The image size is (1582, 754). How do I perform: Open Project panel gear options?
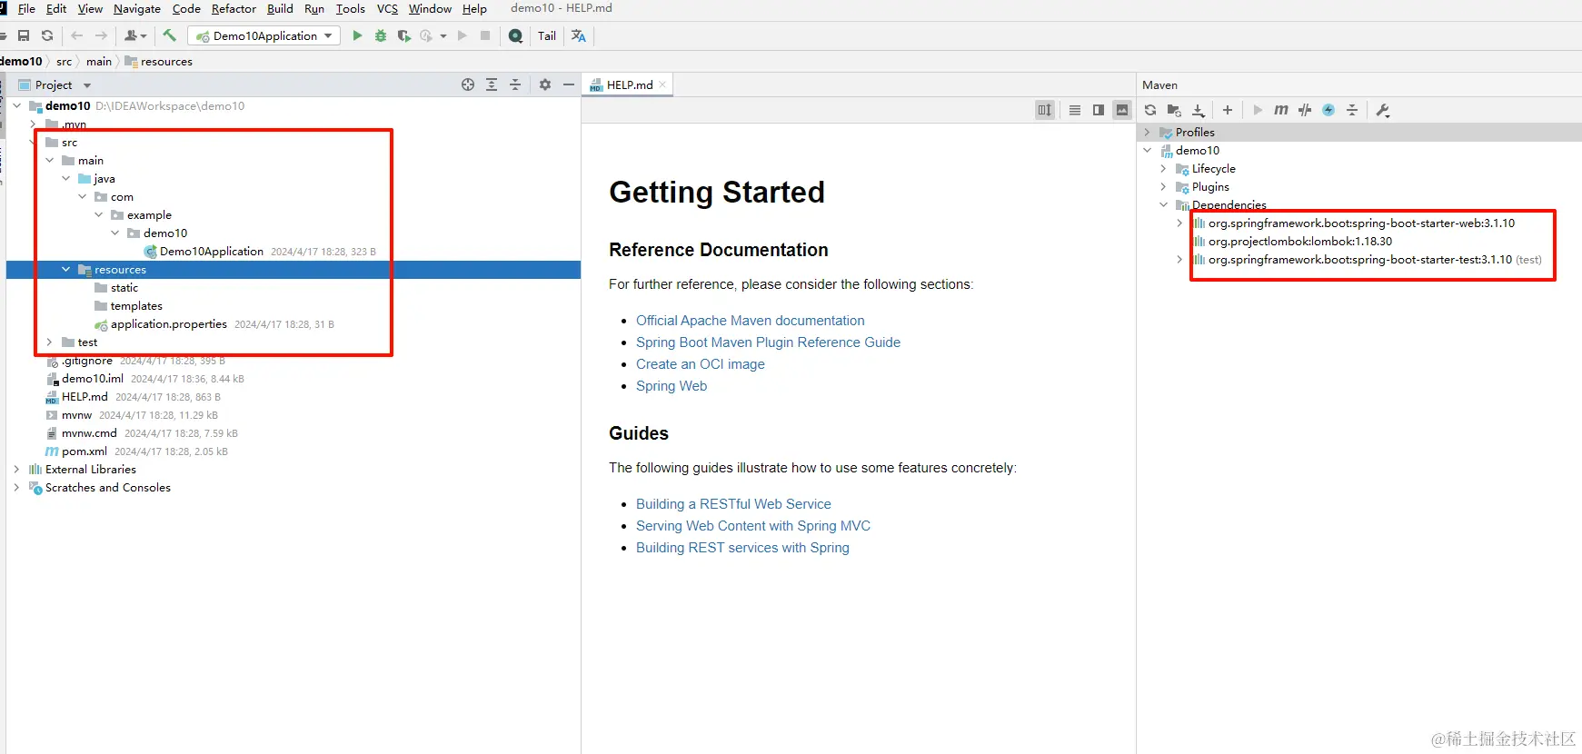(545, 84)
